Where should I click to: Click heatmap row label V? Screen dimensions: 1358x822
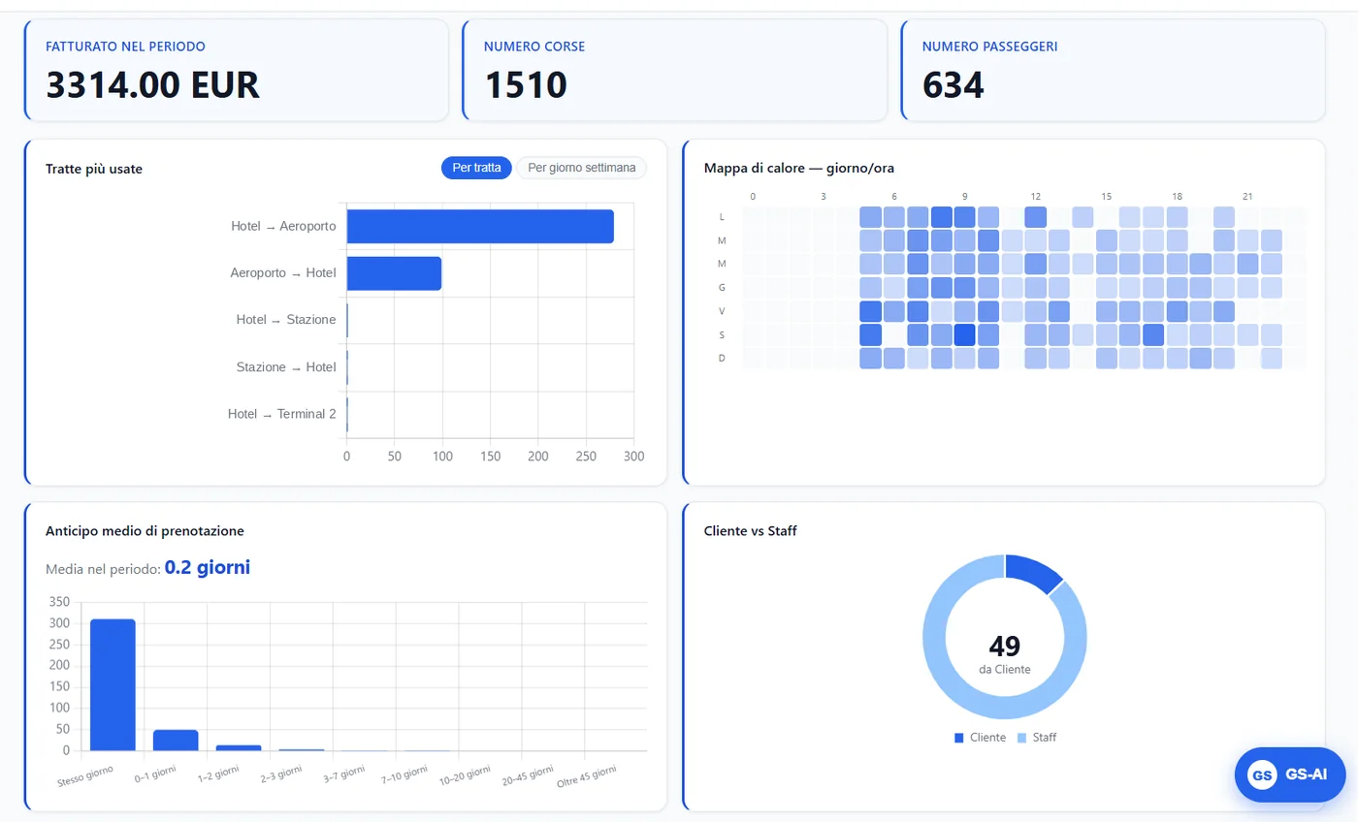(x=722, y=311)
